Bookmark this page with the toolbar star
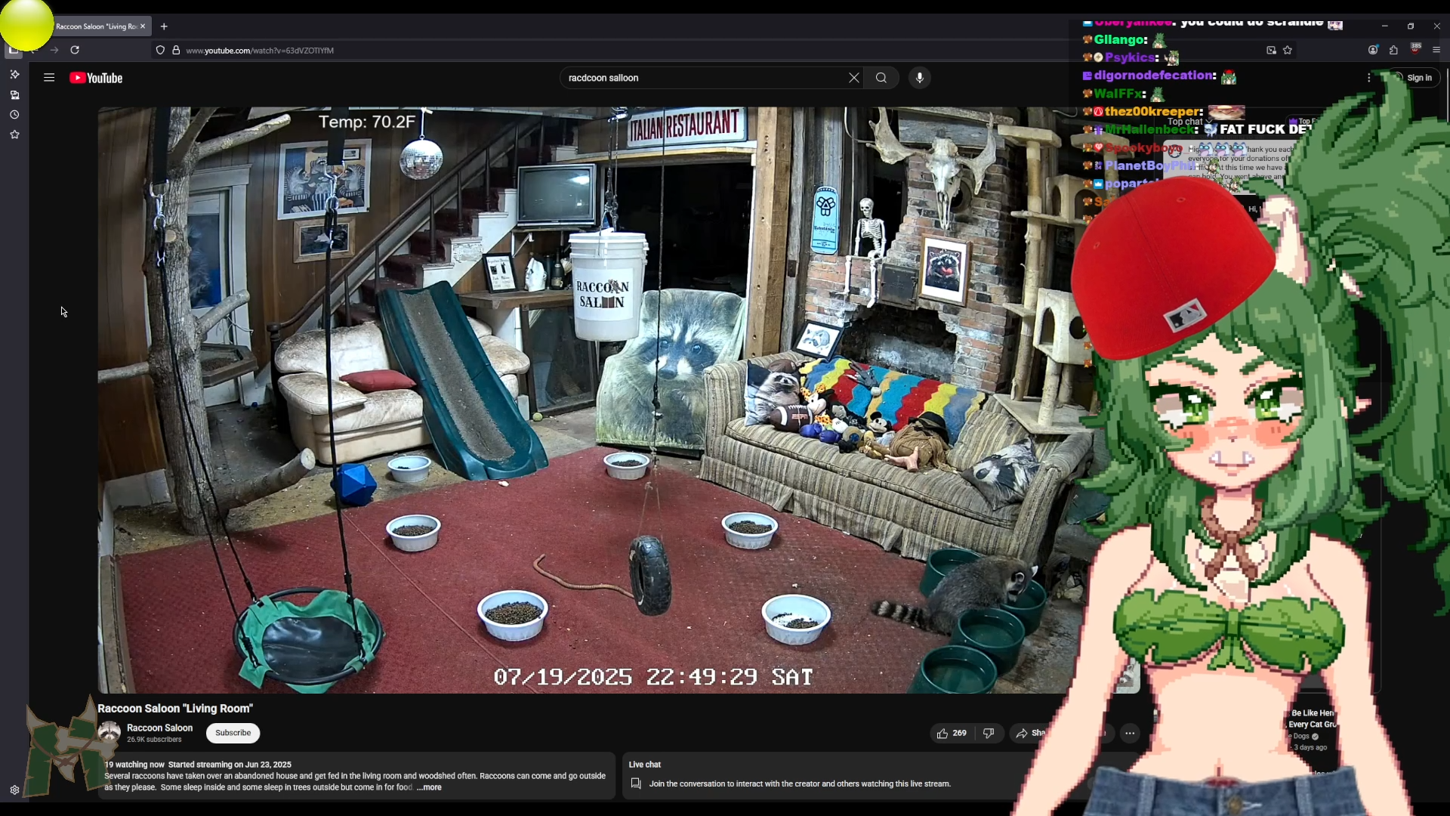 pos(1288,50)
